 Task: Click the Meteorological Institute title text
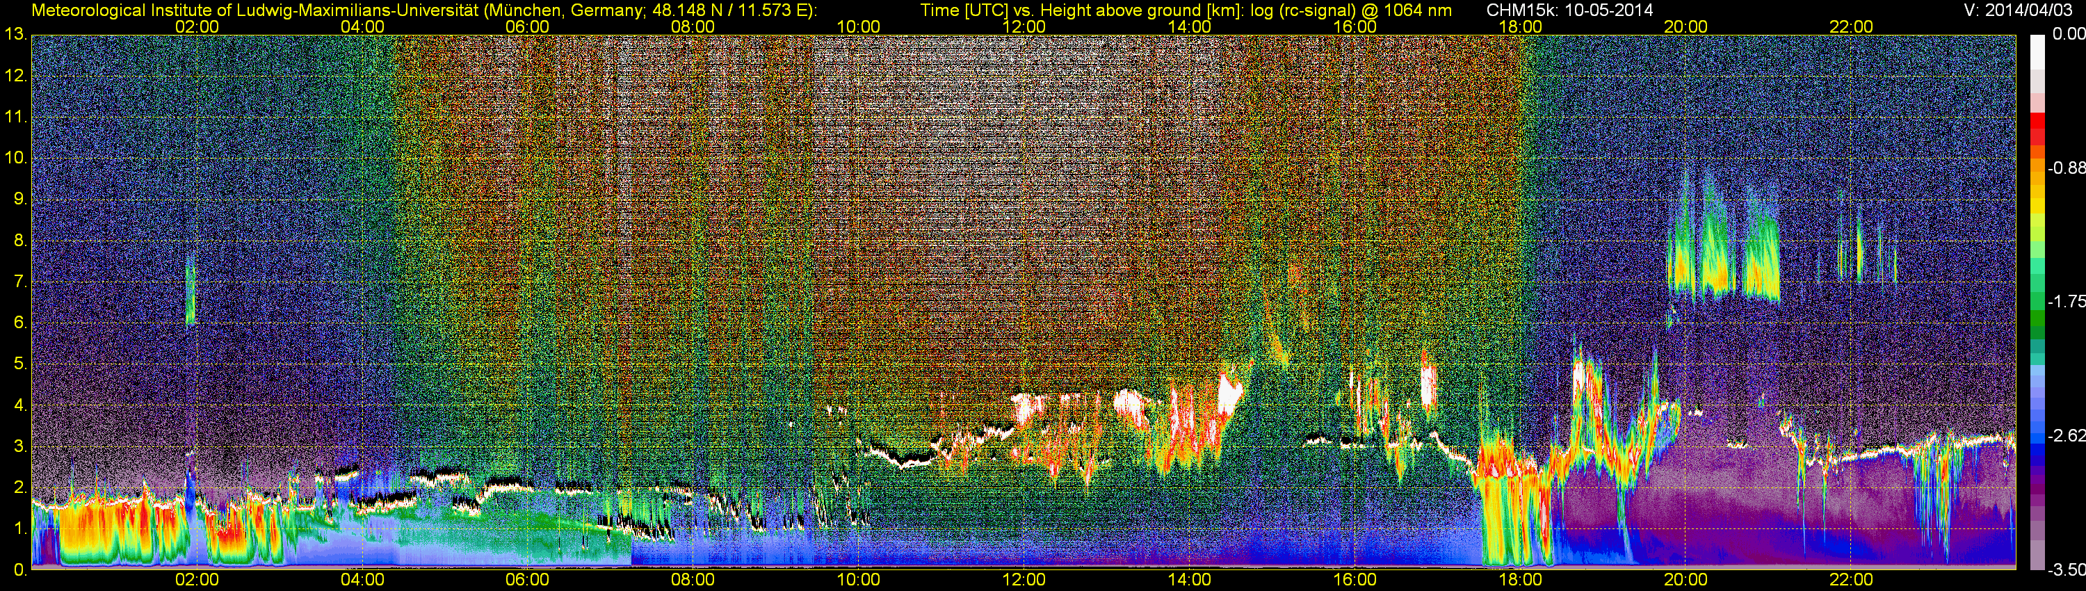pos(423,10)
